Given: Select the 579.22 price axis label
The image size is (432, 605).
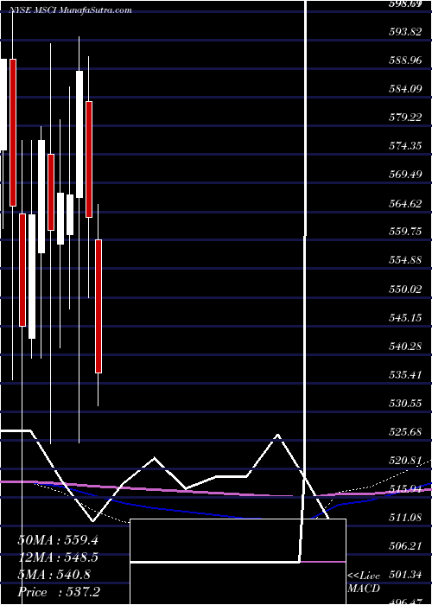Looking at the screenshot, I should pyautogui.click(x=404, y=118).
